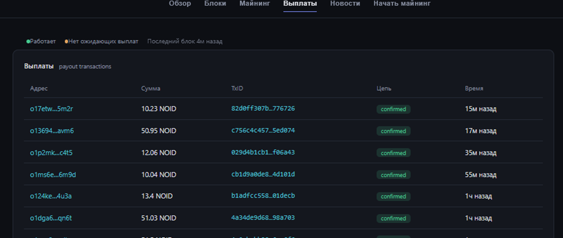Image resolution: width=563 pixels, height=238 pixels.
Task: View address o124ke...4u3a
Action: click(x=51, y=196)
